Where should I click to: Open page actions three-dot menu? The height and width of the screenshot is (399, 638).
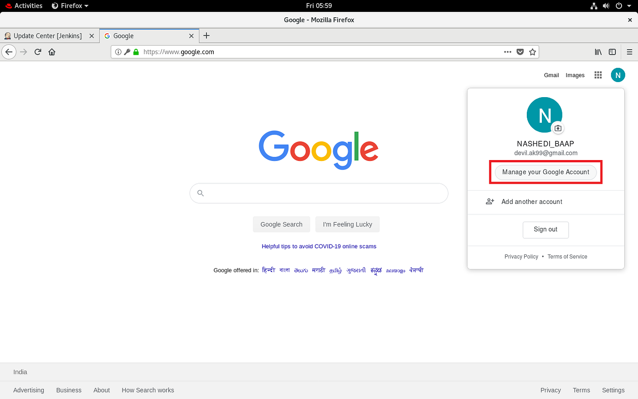tap(508, 52)
